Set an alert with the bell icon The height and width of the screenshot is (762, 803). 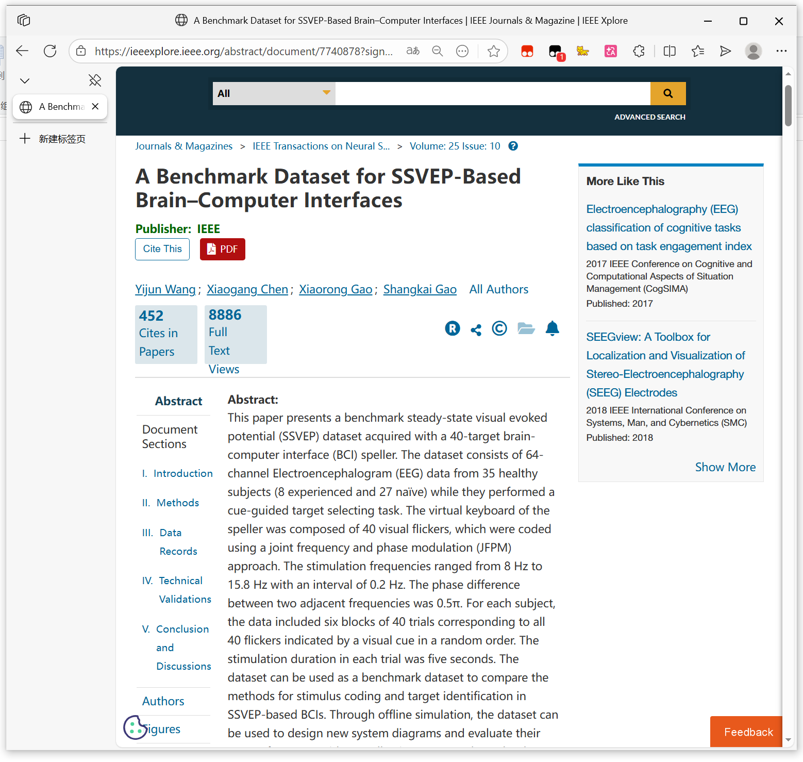pyautogui.click(x=553, y=328)
